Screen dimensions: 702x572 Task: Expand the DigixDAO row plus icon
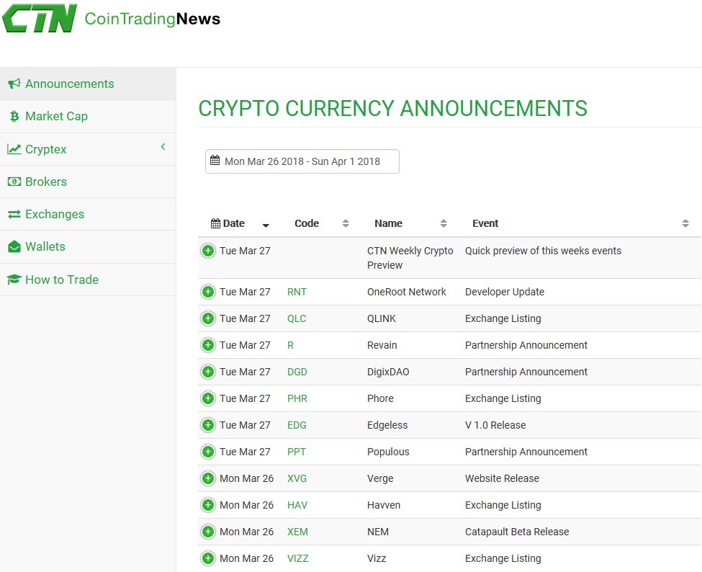pyautogui.click(x=208, y=372)
